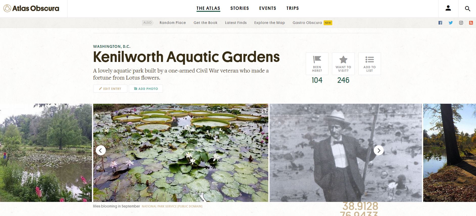This screenshot has width=476, height=216.
Task: Open the Twitter bird icon
Action: [451, 23]
